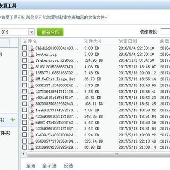Check the box for fa609c5ea83570362d file
The height and width of the screenshot is (170, 170).
[25, 135]
